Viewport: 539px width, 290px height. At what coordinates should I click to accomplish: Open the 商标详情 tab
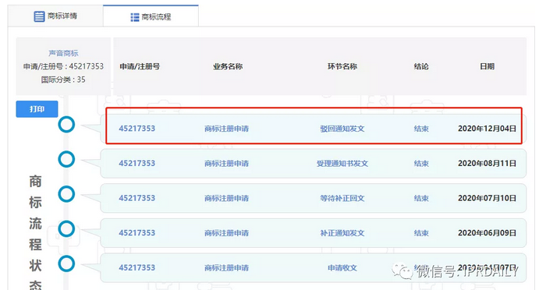click(55, 16)
